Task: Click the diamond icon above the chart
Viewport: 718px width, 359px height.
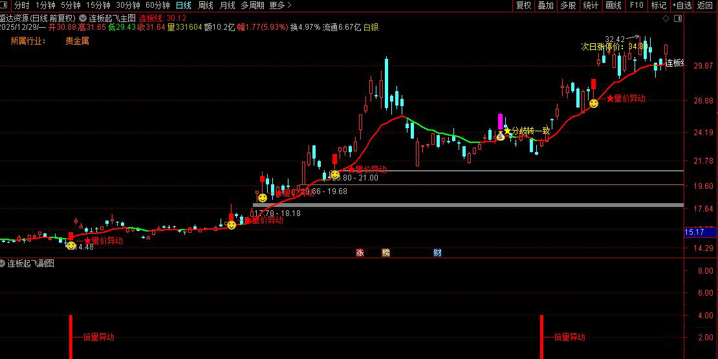Action: (666, 18)
